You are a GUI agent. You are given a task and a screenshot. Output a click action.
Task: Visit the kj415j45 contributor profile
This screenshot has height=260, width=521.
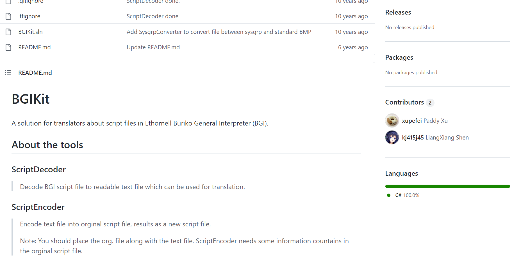click(x=413, y=138)
